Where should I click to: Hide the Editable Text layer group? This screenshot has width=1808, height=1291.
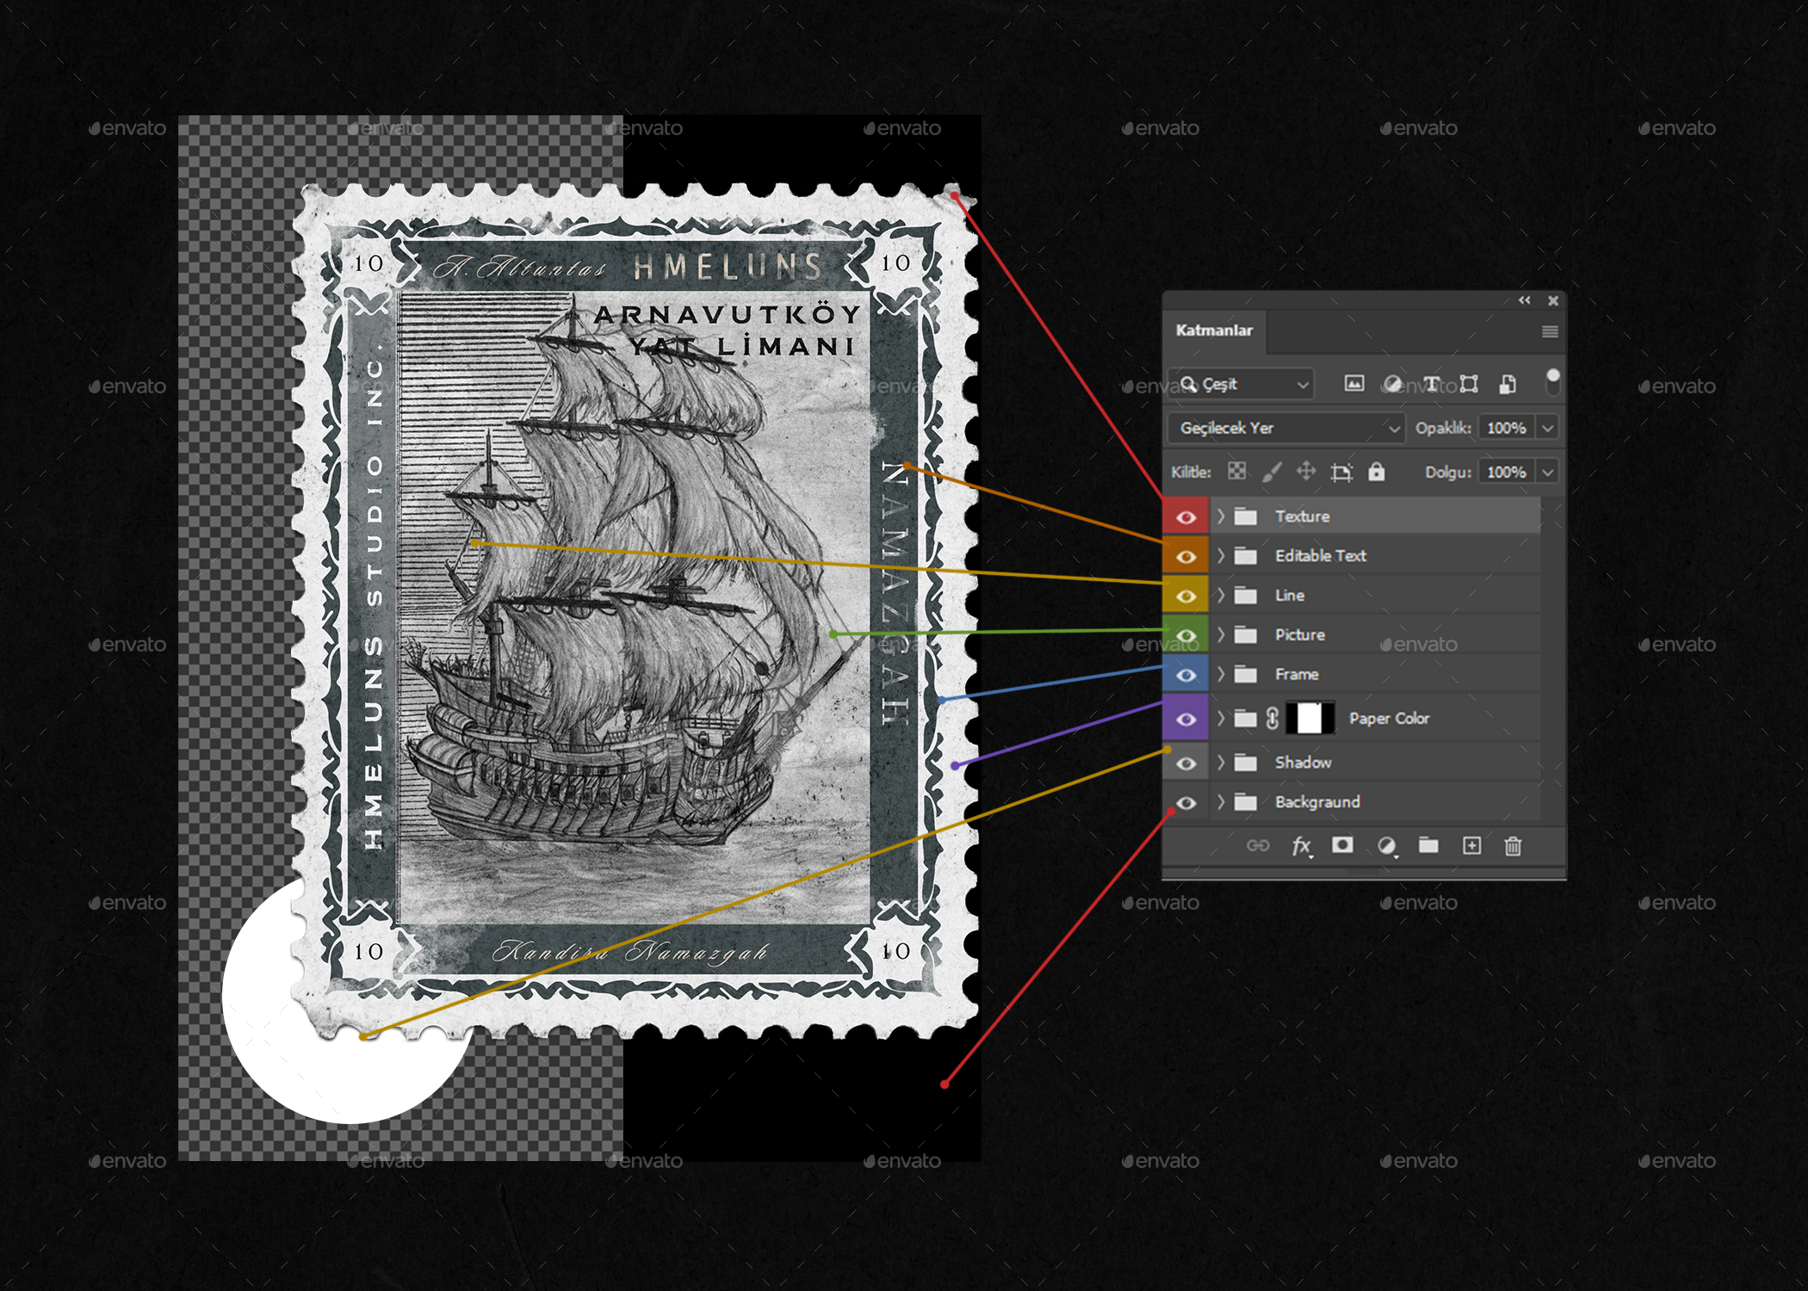[1186, 556]
